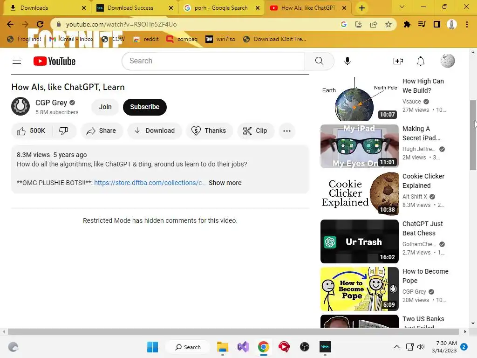Expand description with Show more
This screenshot has height=358, width=477.
(225, 183)
